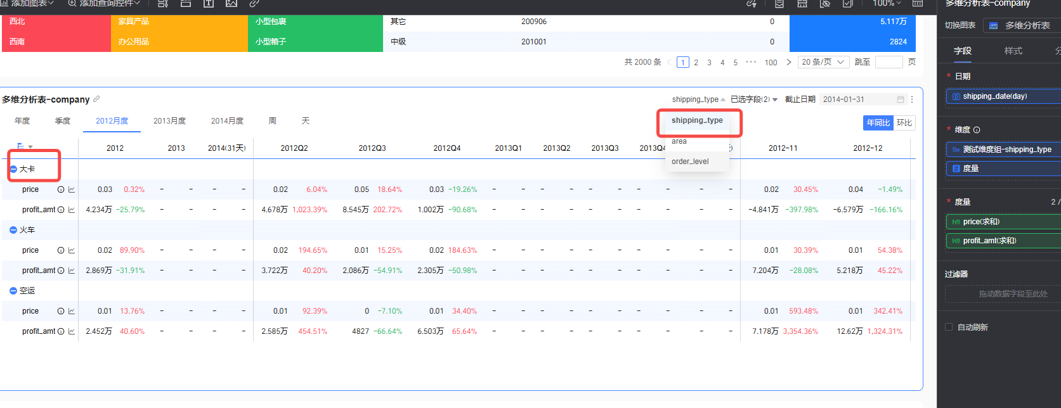Open the trend chart icon for 大卡 price
Viewport: 1061px width, 408px height.
[x=72, y=189]
